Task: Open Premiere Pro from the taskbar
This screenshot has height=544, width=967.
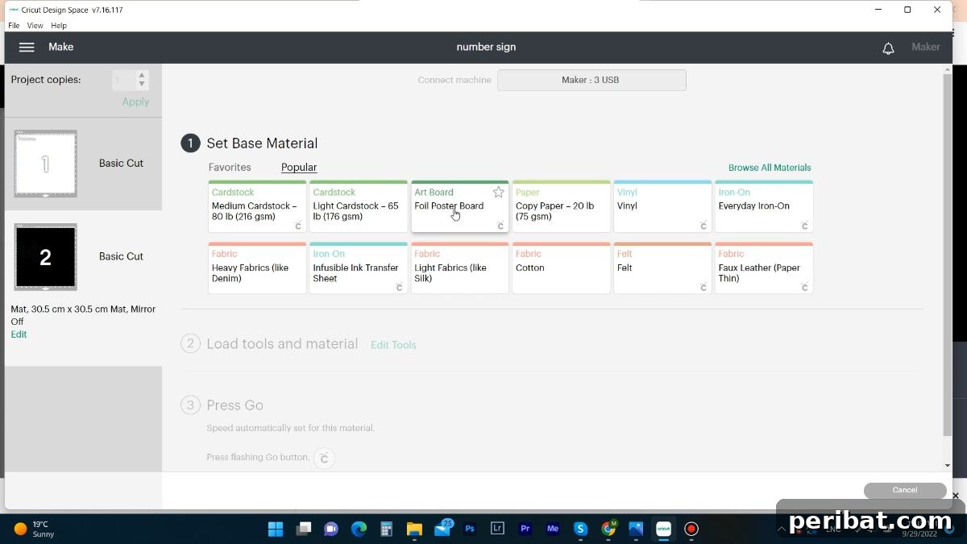Action: pyautogui.click(x=525, y=529)
